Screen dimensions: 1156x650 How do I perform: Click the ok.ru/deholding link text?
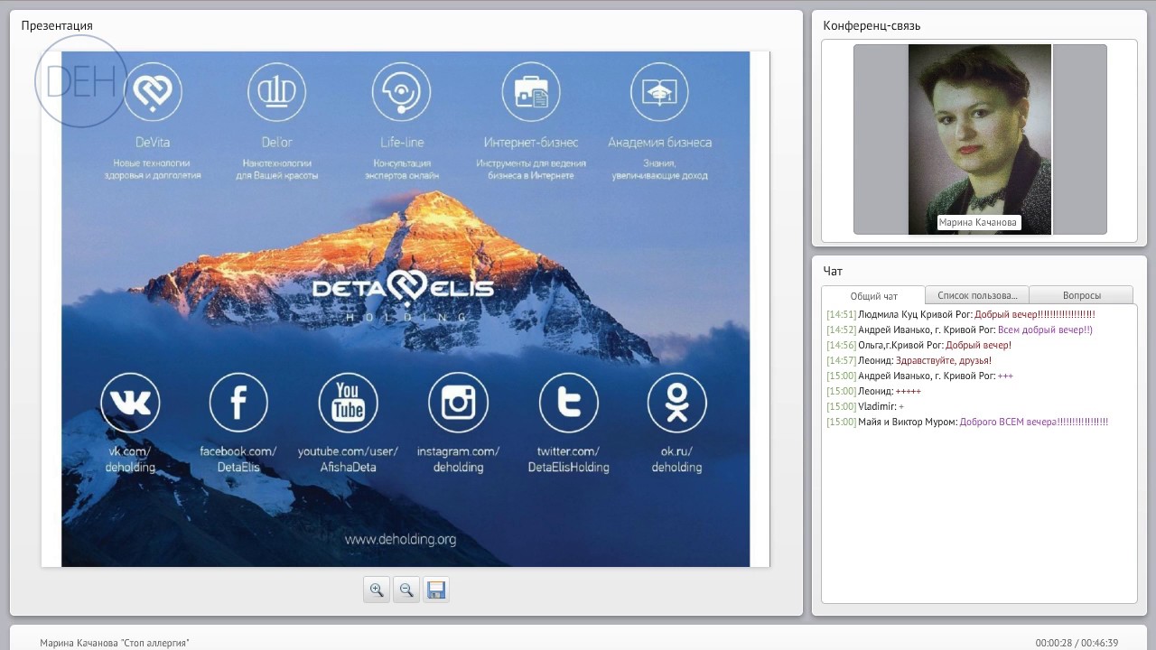click(x=677, y=459)
